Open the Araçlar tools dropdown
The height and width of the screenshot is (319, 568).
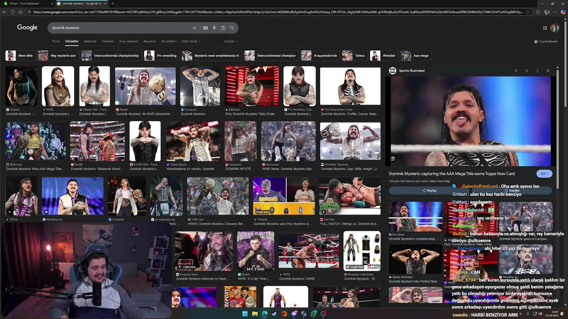click(x=231, y=41)
